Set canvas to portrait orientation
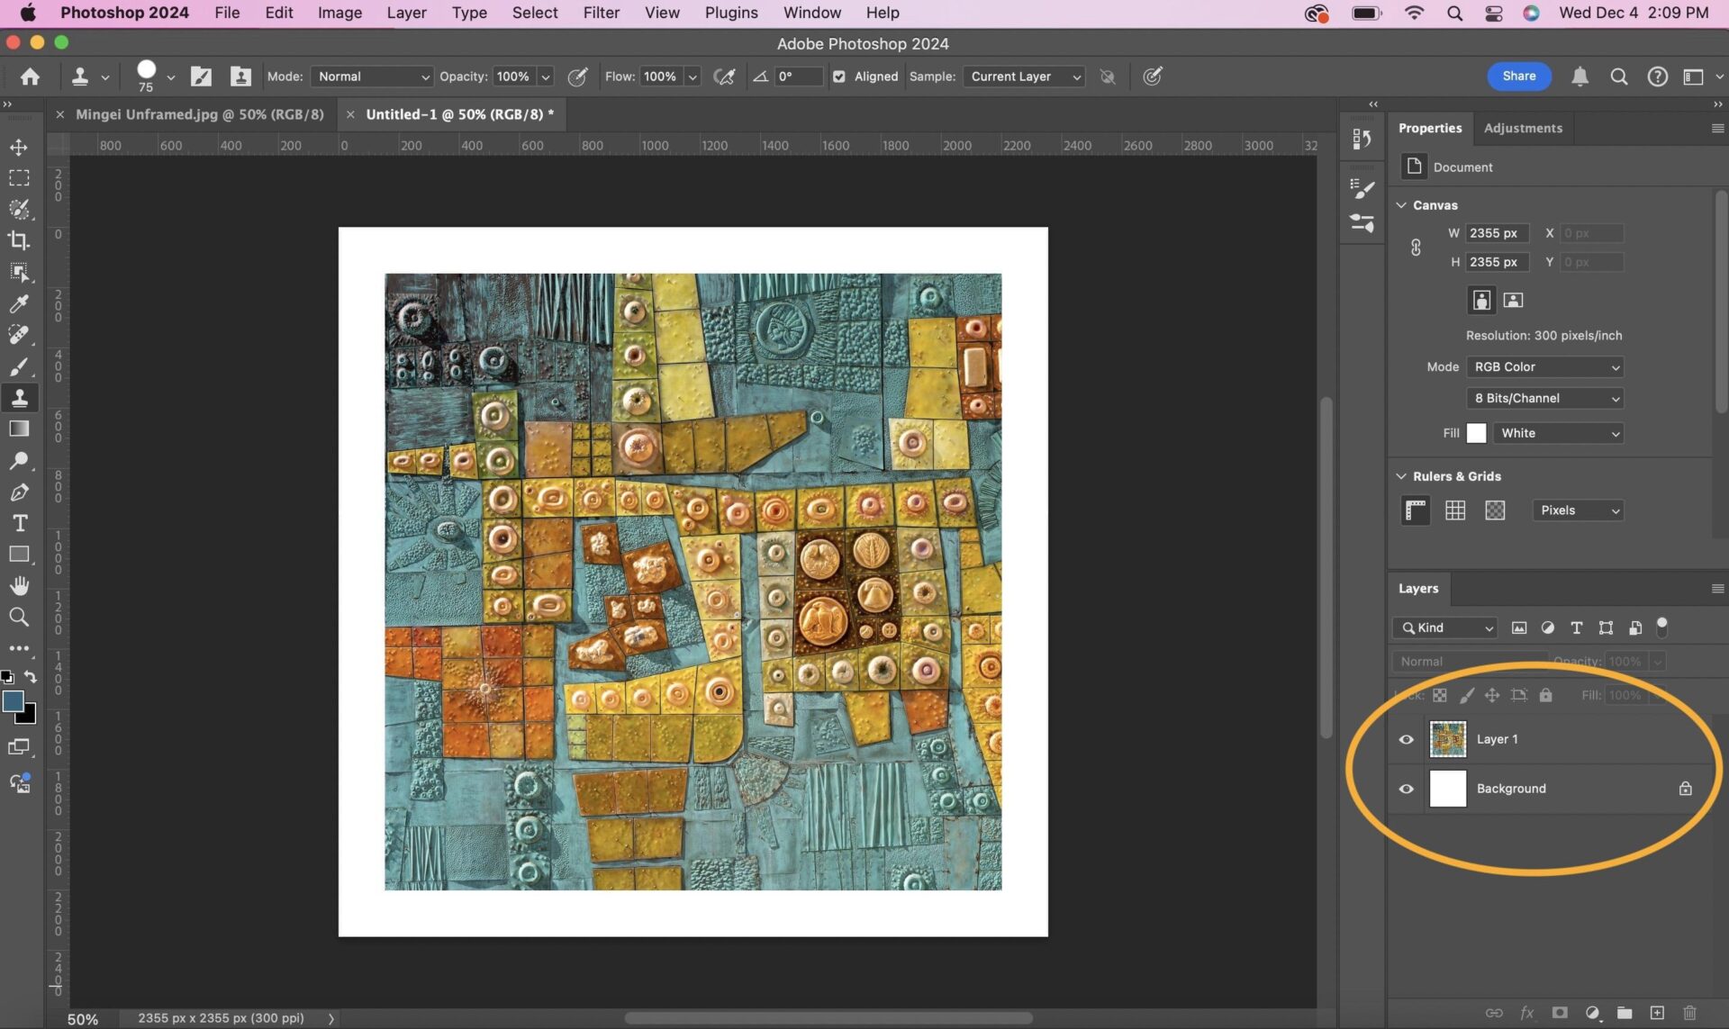This screenshot has height=1029, width=1729. (x=1481, y=300)
